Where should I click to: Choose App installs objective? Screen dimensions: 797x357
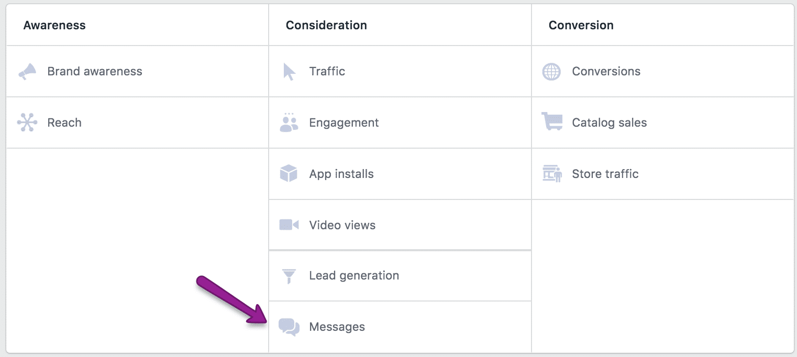click(x=341, y=174)
